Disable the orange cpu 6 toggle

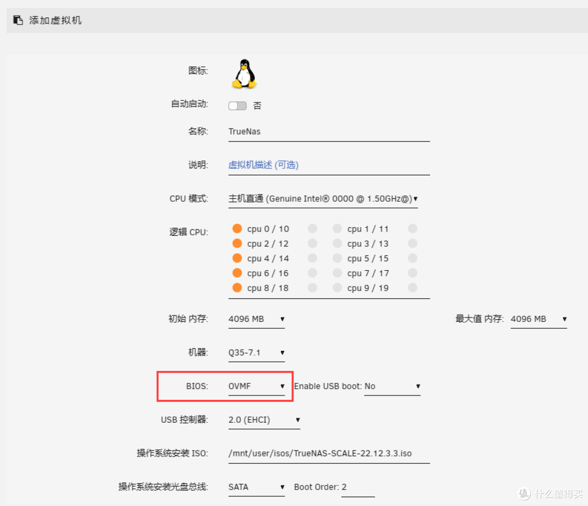pyautogui.click(x=237, y=273)
